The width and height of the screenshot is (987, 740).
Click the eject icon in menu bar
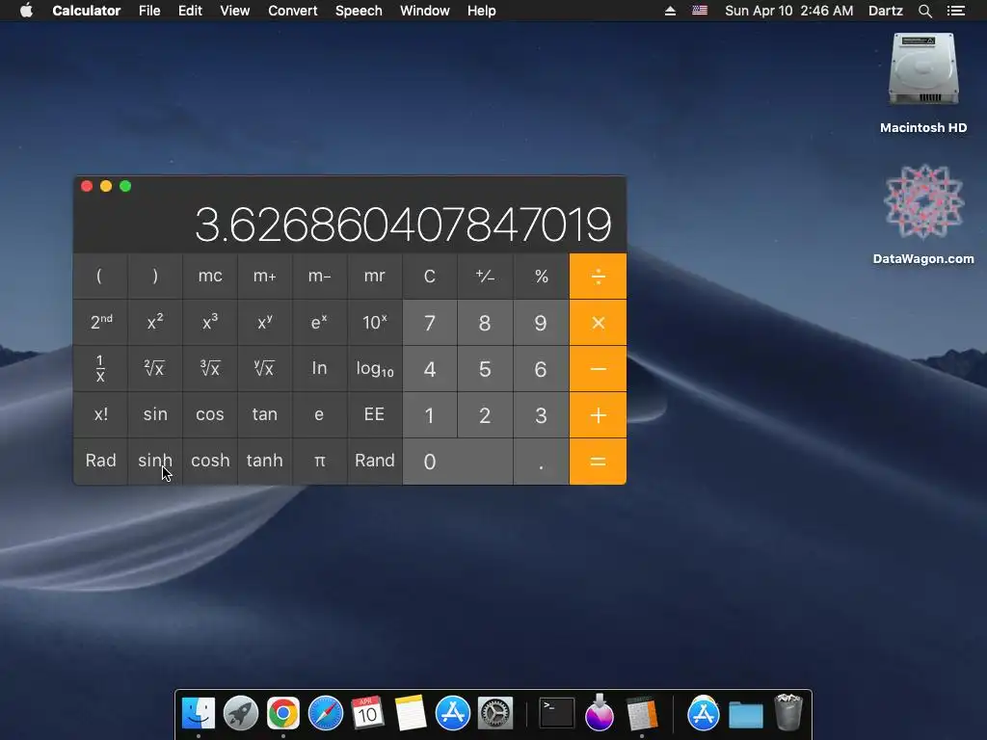(671, 11)
